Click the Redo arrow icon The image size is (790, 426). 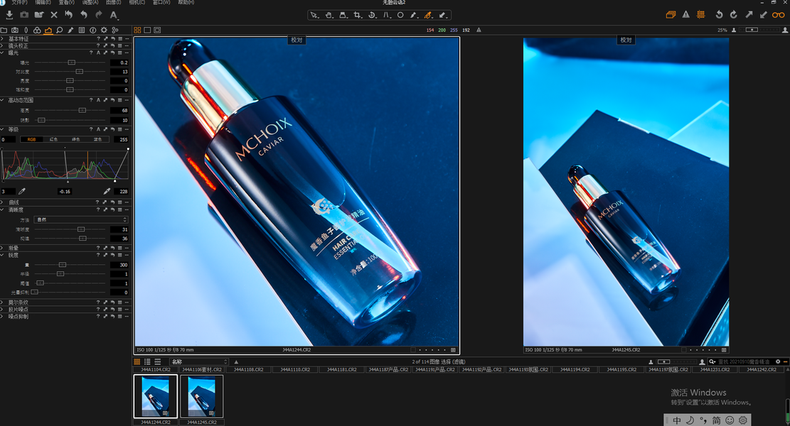pyautogui.click(x=99, y=15)
